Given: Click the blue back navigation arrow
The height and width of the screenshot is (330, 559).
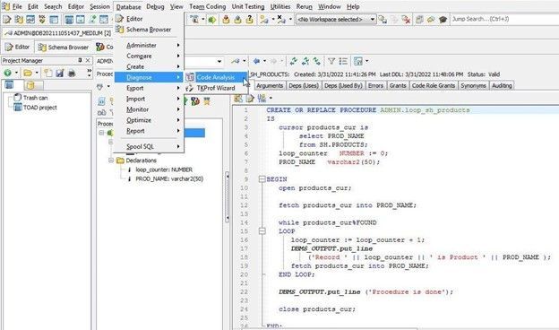Looking at the screenshot, I should (256, 61).
